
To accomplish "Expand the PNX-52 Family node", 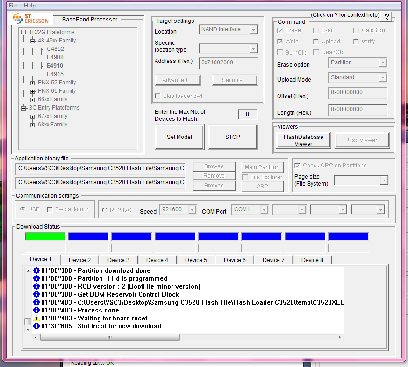I will [x=33, y=83].
